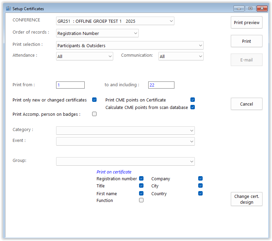Disable Calculate CME points from scan database
The image size is (272, 241).
[192, 107]
